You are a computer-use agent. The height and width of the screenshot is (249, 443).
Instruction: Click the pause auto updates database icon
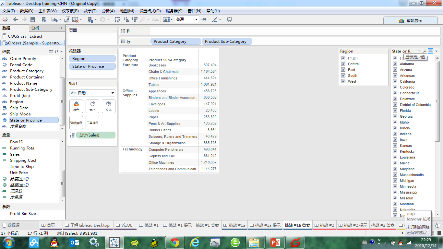tap(91, 19)
